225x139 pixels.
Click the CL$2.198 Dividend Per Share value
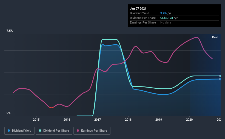[x=167, y=18]
